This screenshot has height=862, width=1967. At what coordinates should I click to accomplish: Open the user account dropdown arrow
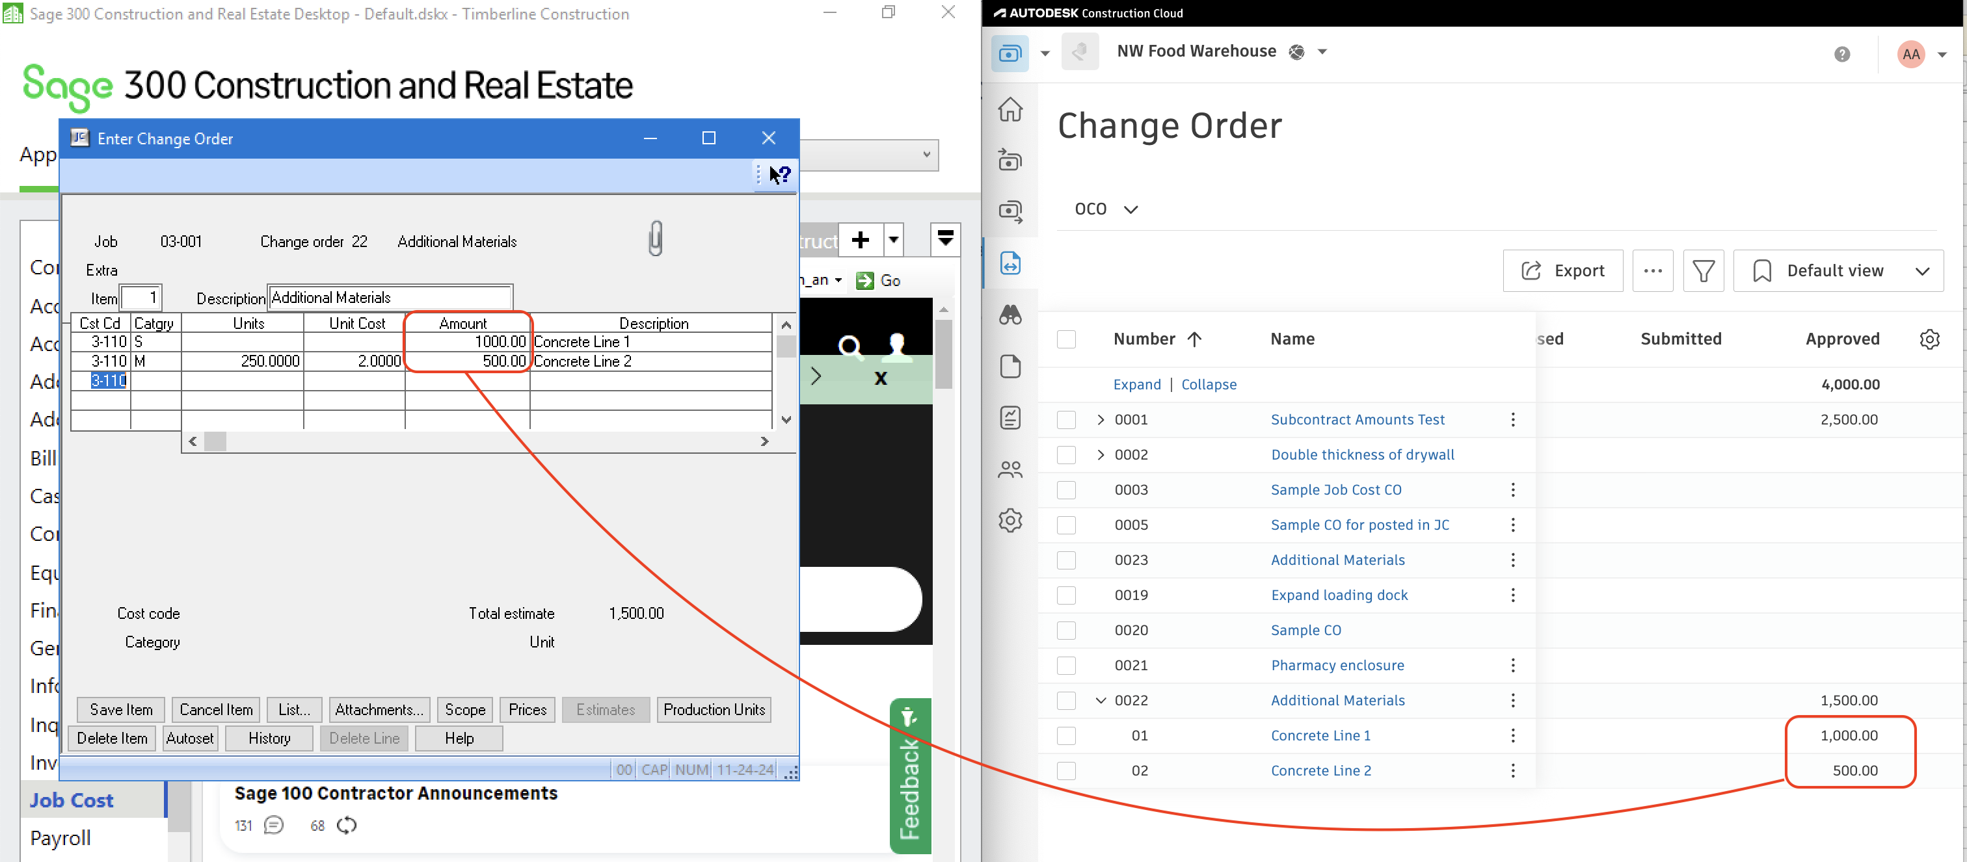[1942, 55]
